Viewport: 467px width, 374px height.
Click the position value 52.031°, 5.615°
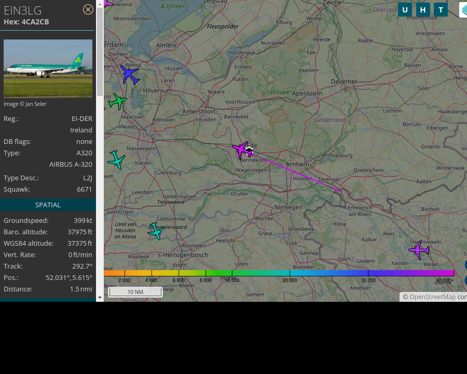(69, 278)
